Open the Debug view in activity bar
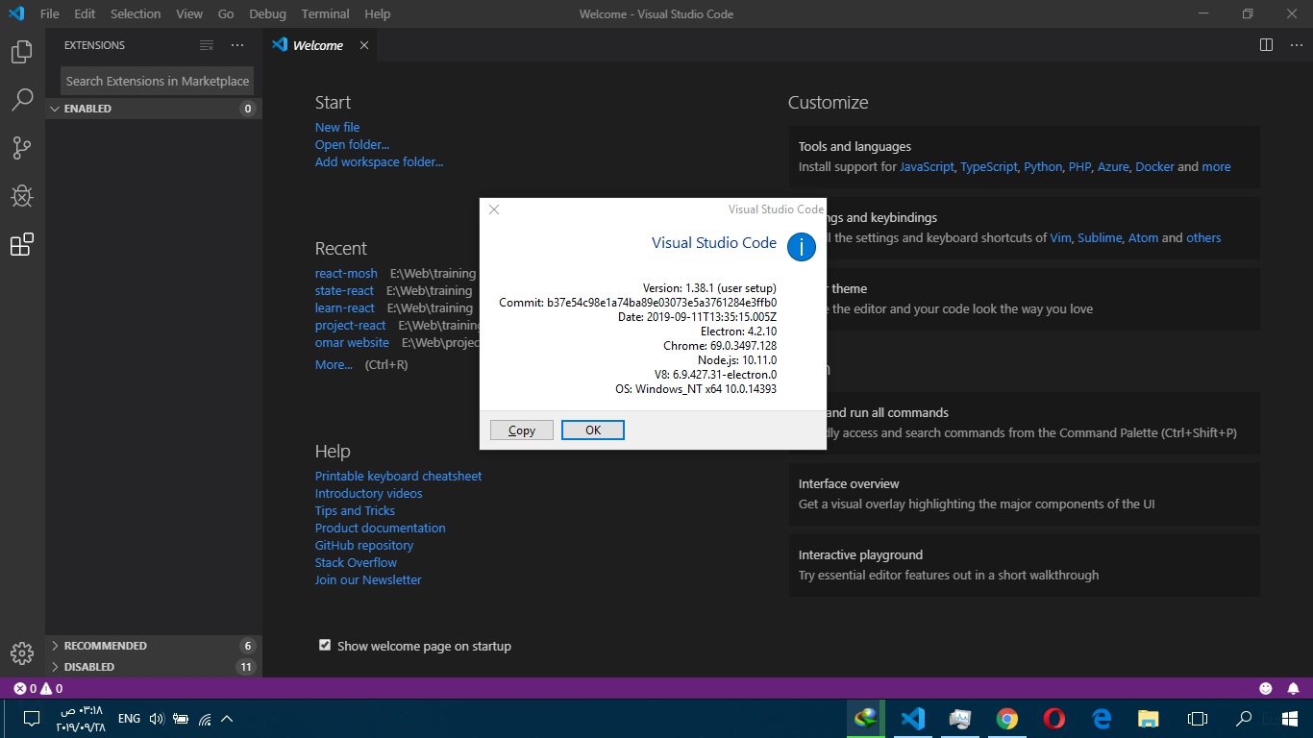Image resolution: width=1313 pixels, height=738 pixels. point(22,196)
